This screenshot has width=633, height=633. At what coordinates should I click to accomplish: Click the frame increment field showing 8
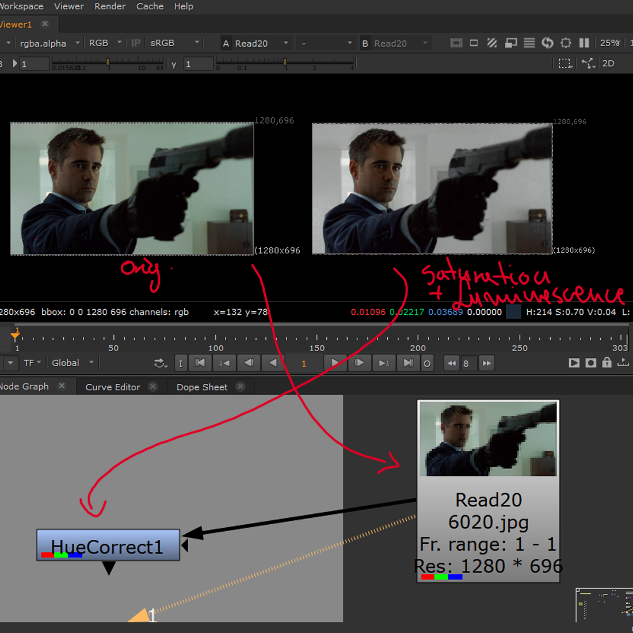pos(469,363)
